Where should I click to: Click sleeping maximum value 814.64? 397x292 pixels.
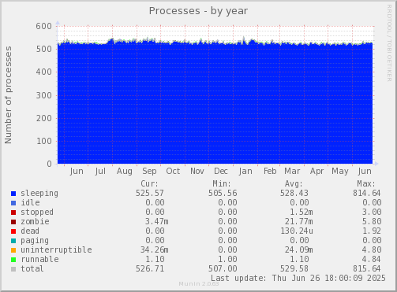point(367,193)
